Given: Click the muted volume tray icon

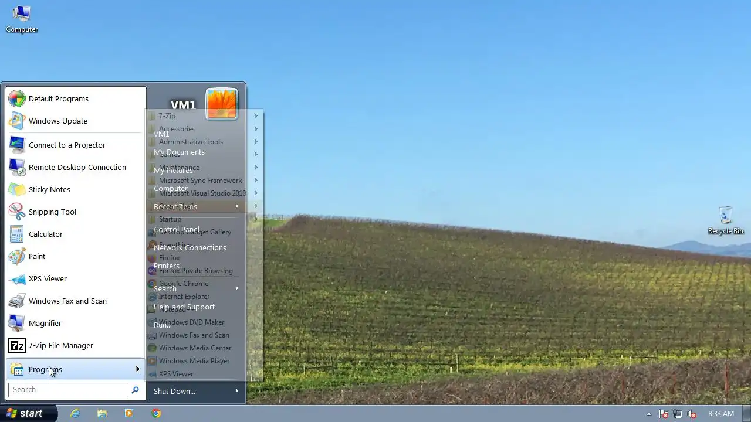Looking at the screenshot, I should (692, 414).
